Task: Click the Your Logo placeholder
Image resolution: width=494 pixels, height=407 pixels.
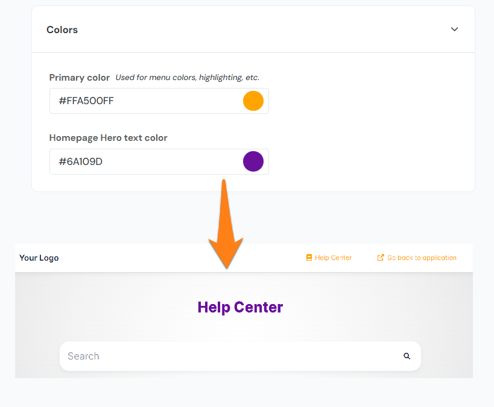Action: click(x=39, y=257)
